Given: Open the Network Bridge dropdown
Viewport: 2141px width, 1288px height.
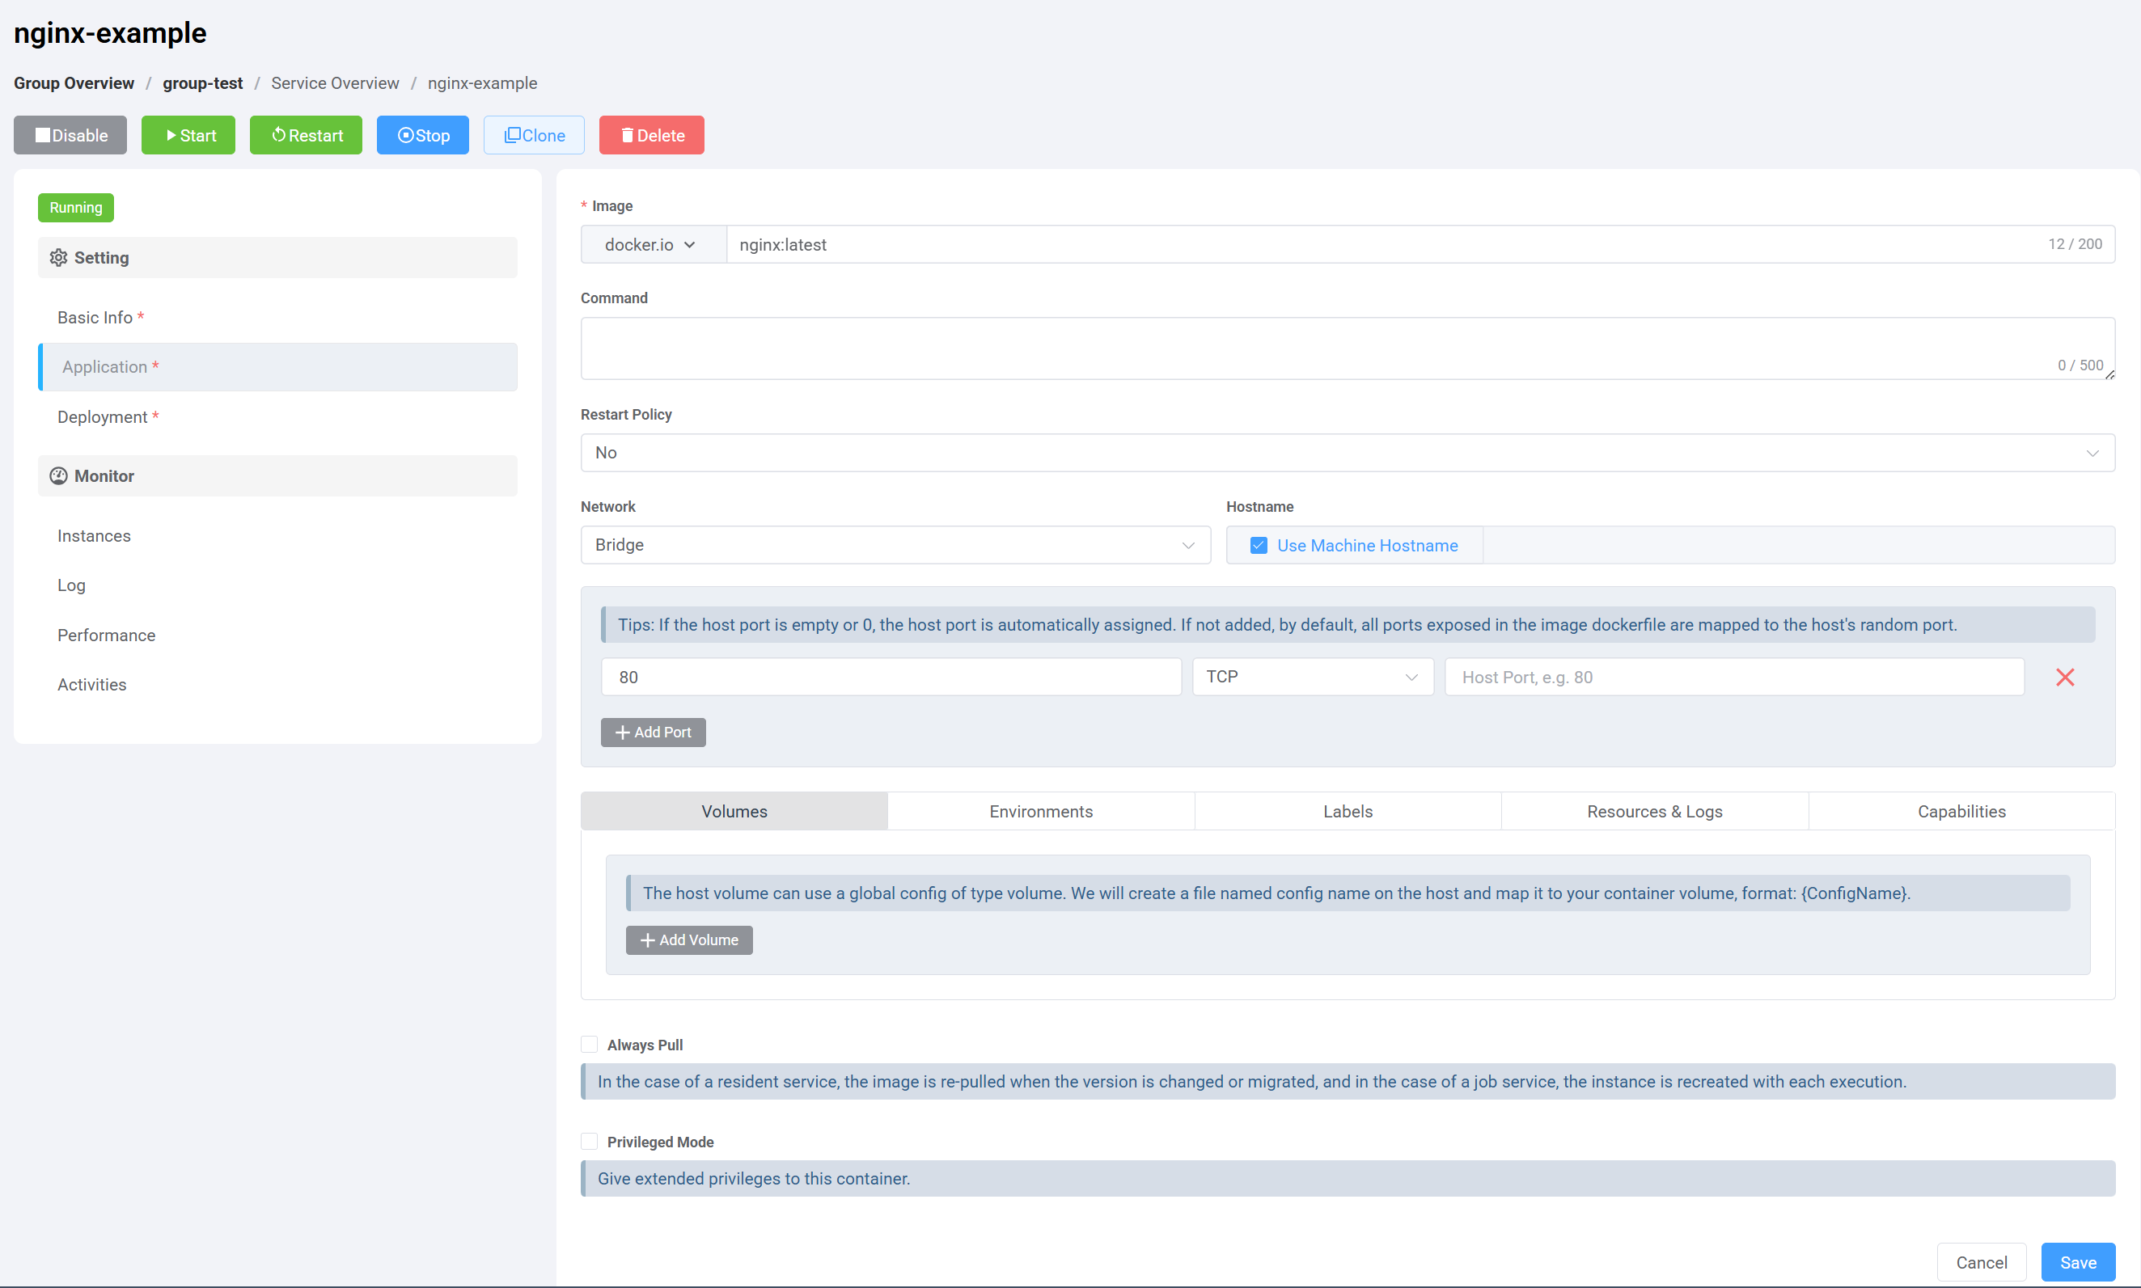Looking at the screenshot, I should [895, 545].
